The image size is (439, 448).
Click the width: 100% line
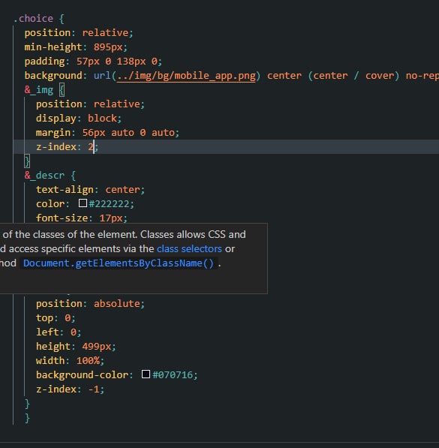click(70, 360)
